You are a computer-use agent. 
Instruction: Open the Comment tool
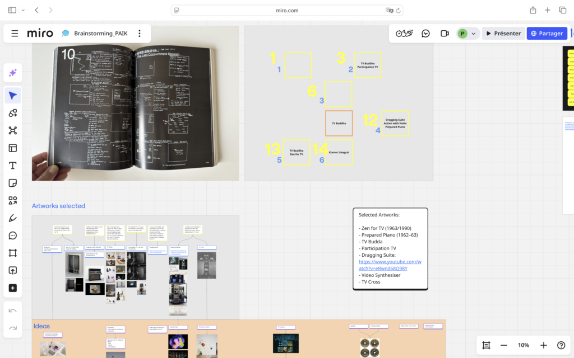click(13, 235)
